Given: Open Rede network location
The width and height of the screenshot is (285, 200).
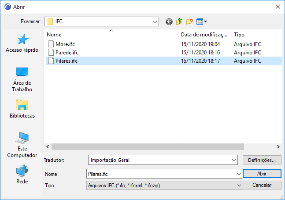Looking at the screenshot, I should (22, 174).
